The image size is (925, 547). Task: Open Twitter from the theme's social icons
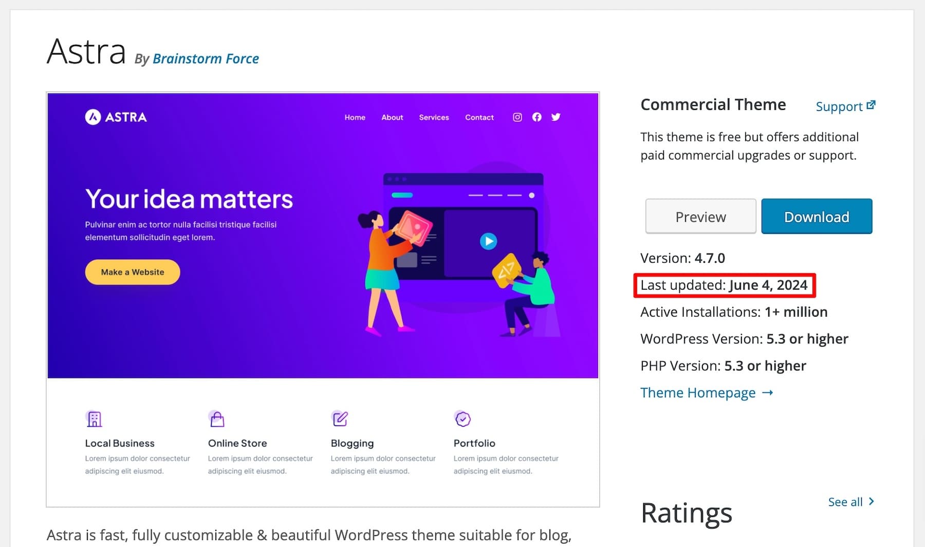pyautogui.click(x=556, y=117)
